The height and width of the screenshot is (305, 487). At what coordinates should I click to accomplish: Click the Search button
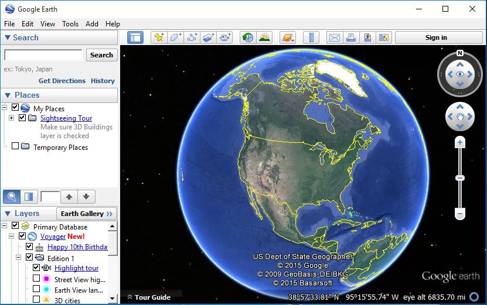click(101, 55)
